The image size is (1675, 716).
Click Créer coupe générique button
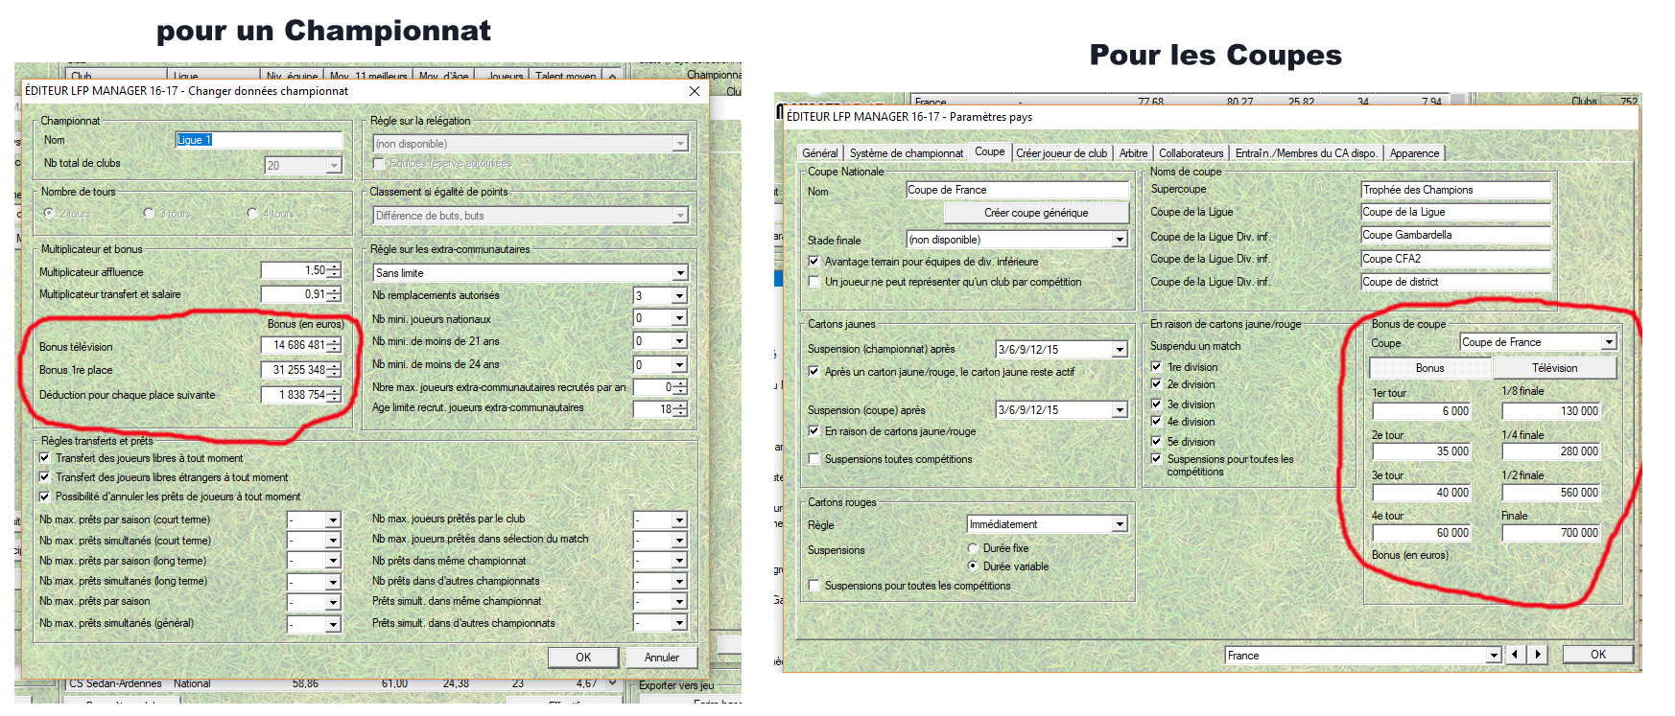(1036, 213)
